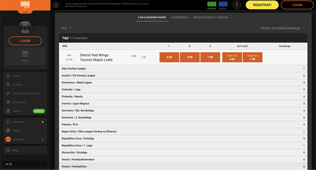316x170 pixels.
Task: Expand Finlandia / Mestis row
Action: (183, 97)
